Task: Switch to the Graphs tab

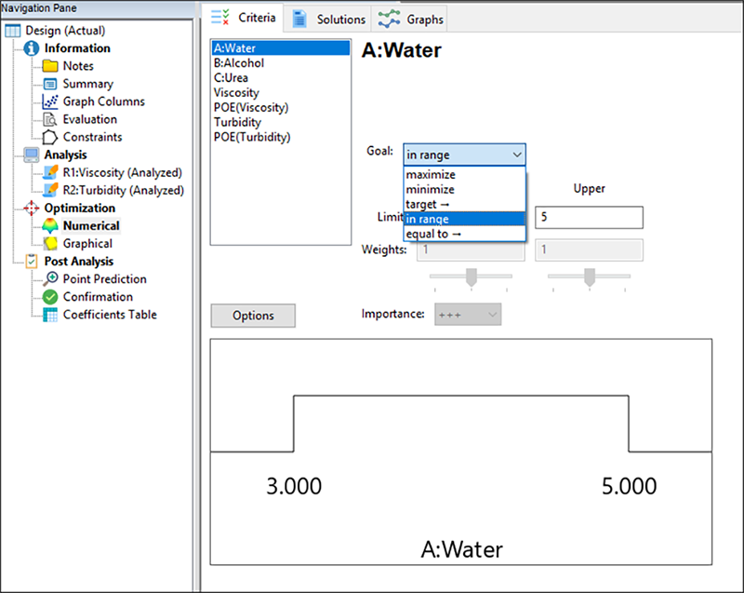Action: 414,19
